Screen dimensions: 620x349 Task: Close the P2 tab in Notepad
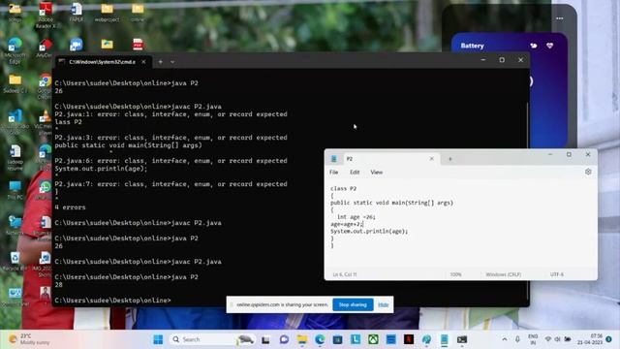[x=431, y=159]
